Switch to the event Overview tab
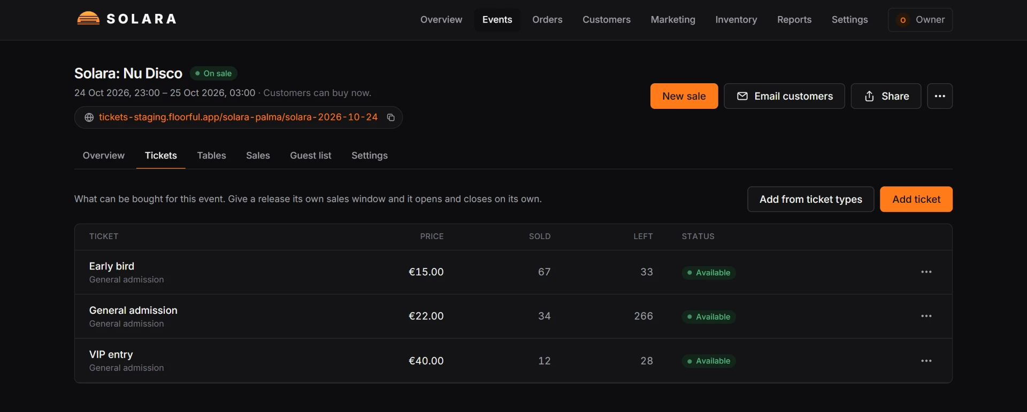The width and height of the screenshot is (1027, 412). (x=103, y=155)
